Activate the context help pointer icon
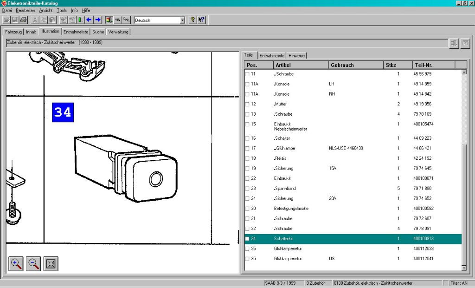Viewport: 475px width, 288px height. (201, 20)
